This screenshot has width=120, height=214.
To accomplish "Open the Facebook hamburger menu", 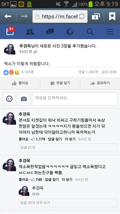I will (x=110, y=32).
